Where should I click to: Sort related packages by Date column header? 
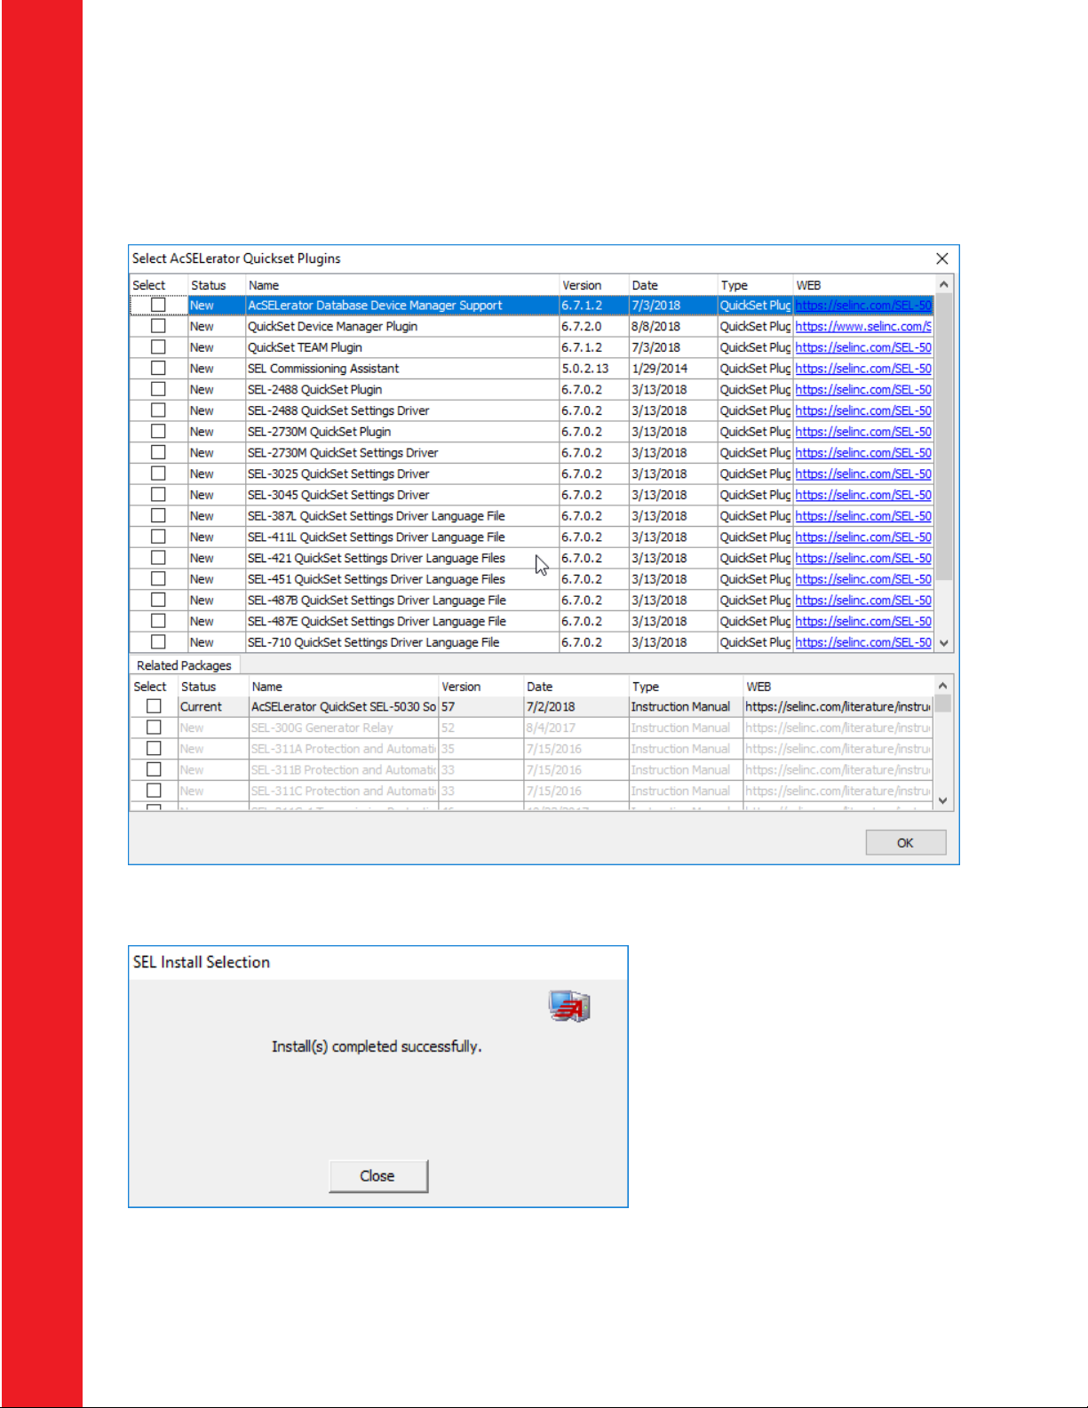click(x=576, y=687)
